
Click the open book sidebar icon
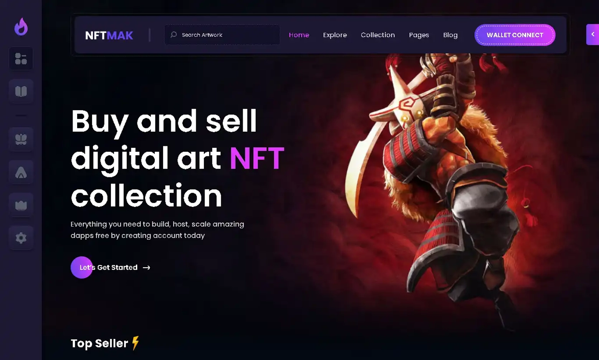click(x=21, y=91)
